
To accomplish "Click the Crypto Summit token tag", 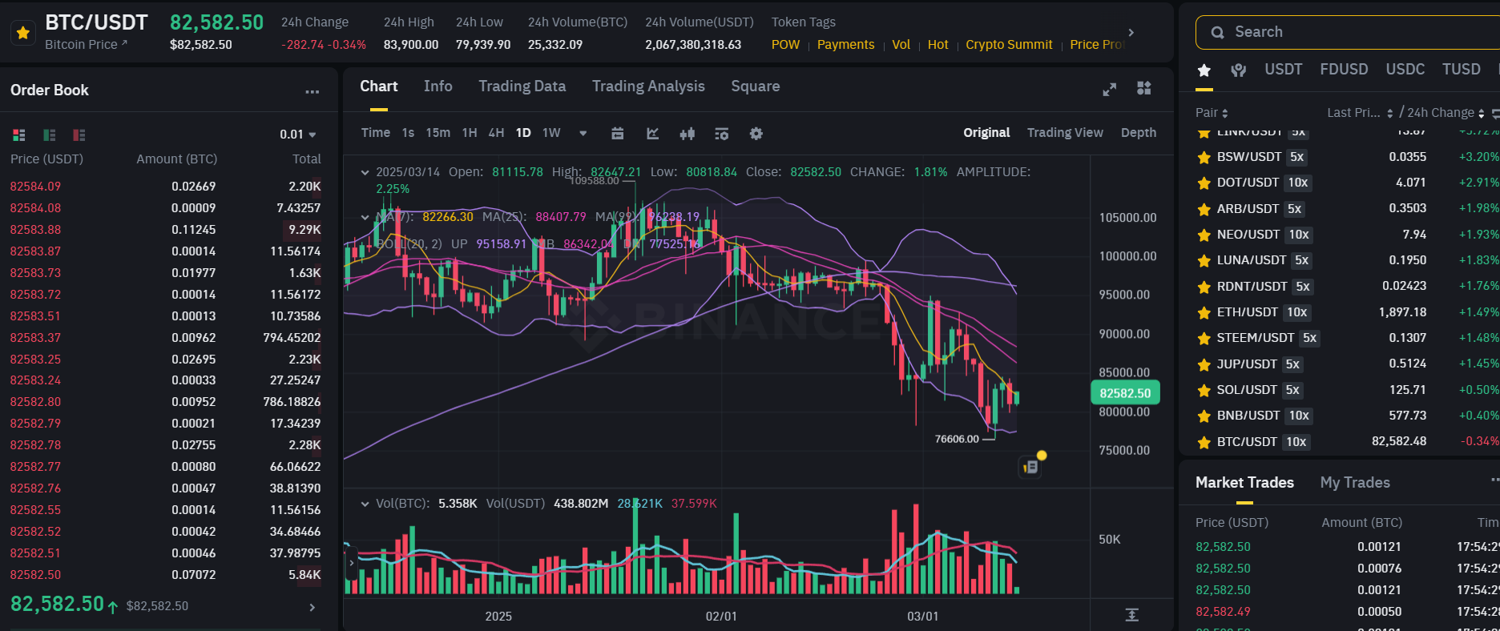I will 1009,45.
